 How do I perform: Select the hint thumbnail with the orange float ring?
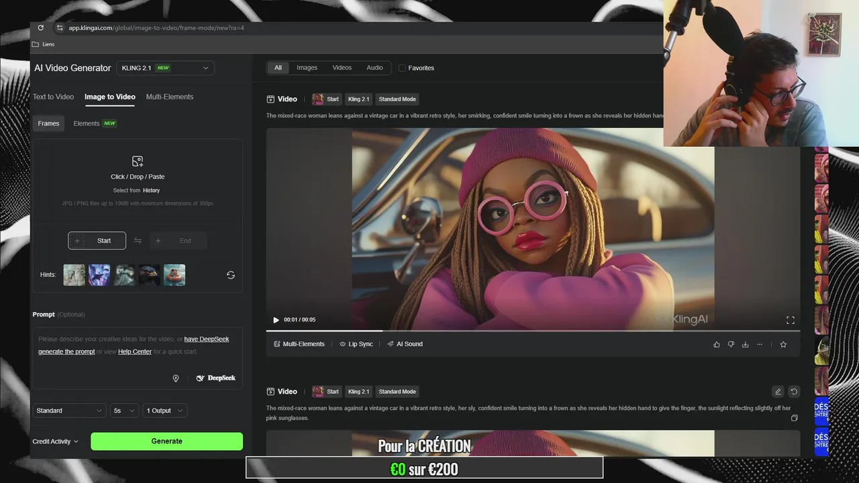pos(174,275)
